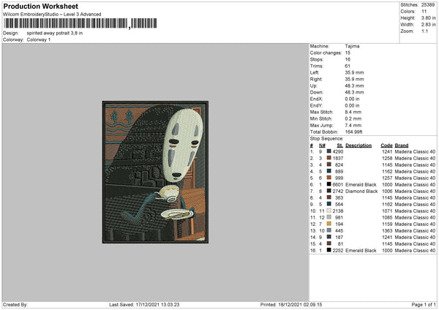The image size is (439, 310).
Task: Select the Created By footer label
Action: click(x=15, y=305)
